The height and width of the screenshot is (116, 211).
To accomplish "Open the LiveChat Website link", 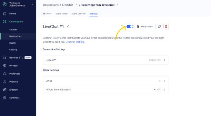I will pyautogui.click(x=75, y=42).
